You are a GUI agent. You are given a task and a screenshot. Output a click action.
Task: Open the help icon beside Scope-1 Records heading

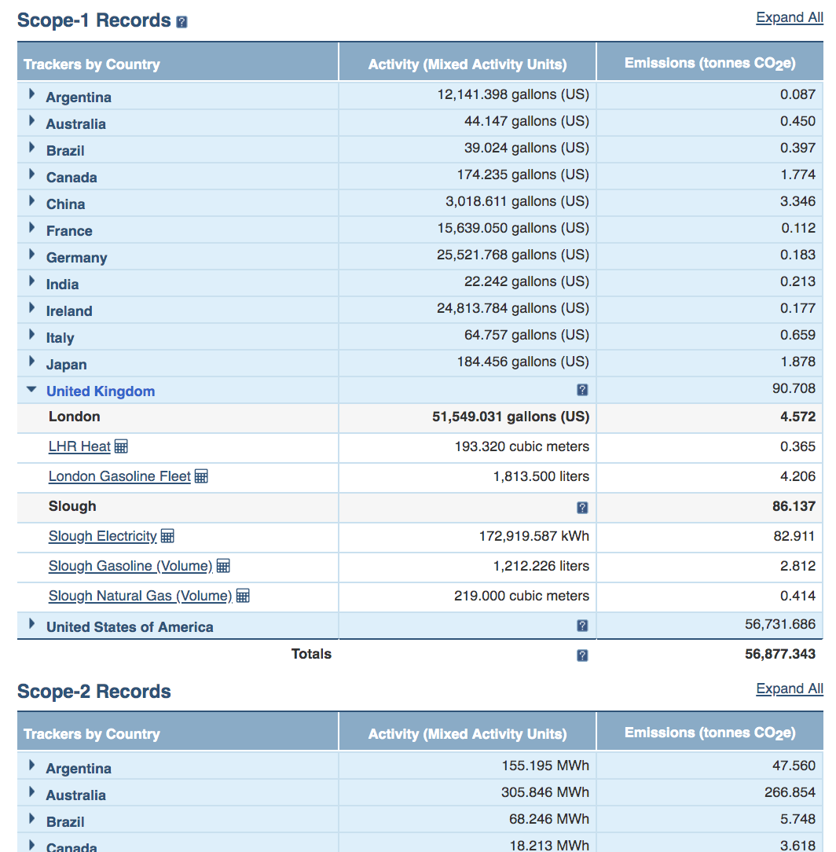[x=182, y=22]
